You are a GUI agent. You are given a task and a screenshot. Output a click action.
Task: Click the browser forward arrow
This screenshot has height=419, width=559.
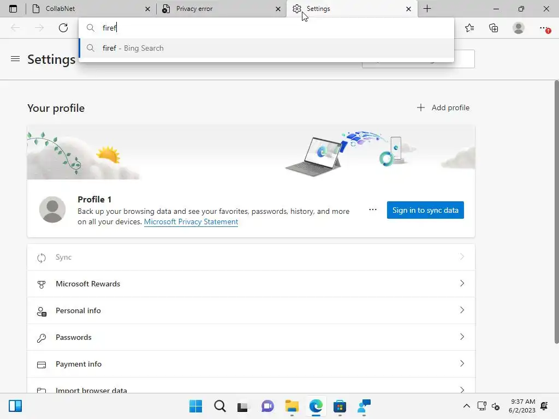tap(39, 28)
